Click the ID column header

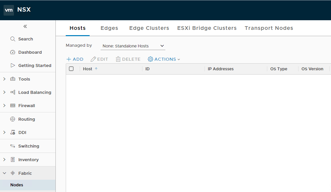(147, 69)
